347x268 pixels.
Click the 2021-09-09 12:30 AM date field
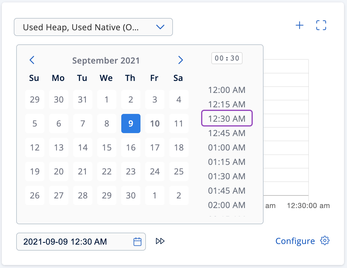(75, 242)
